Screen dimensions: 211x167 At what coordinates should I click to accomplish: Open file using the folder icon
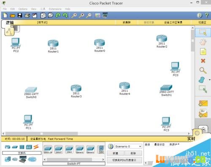[13, 16]
